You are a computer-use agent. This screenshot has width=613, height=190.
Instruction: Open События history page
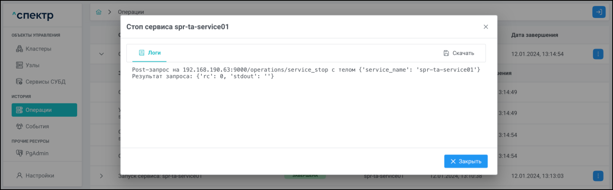point(37,126)
